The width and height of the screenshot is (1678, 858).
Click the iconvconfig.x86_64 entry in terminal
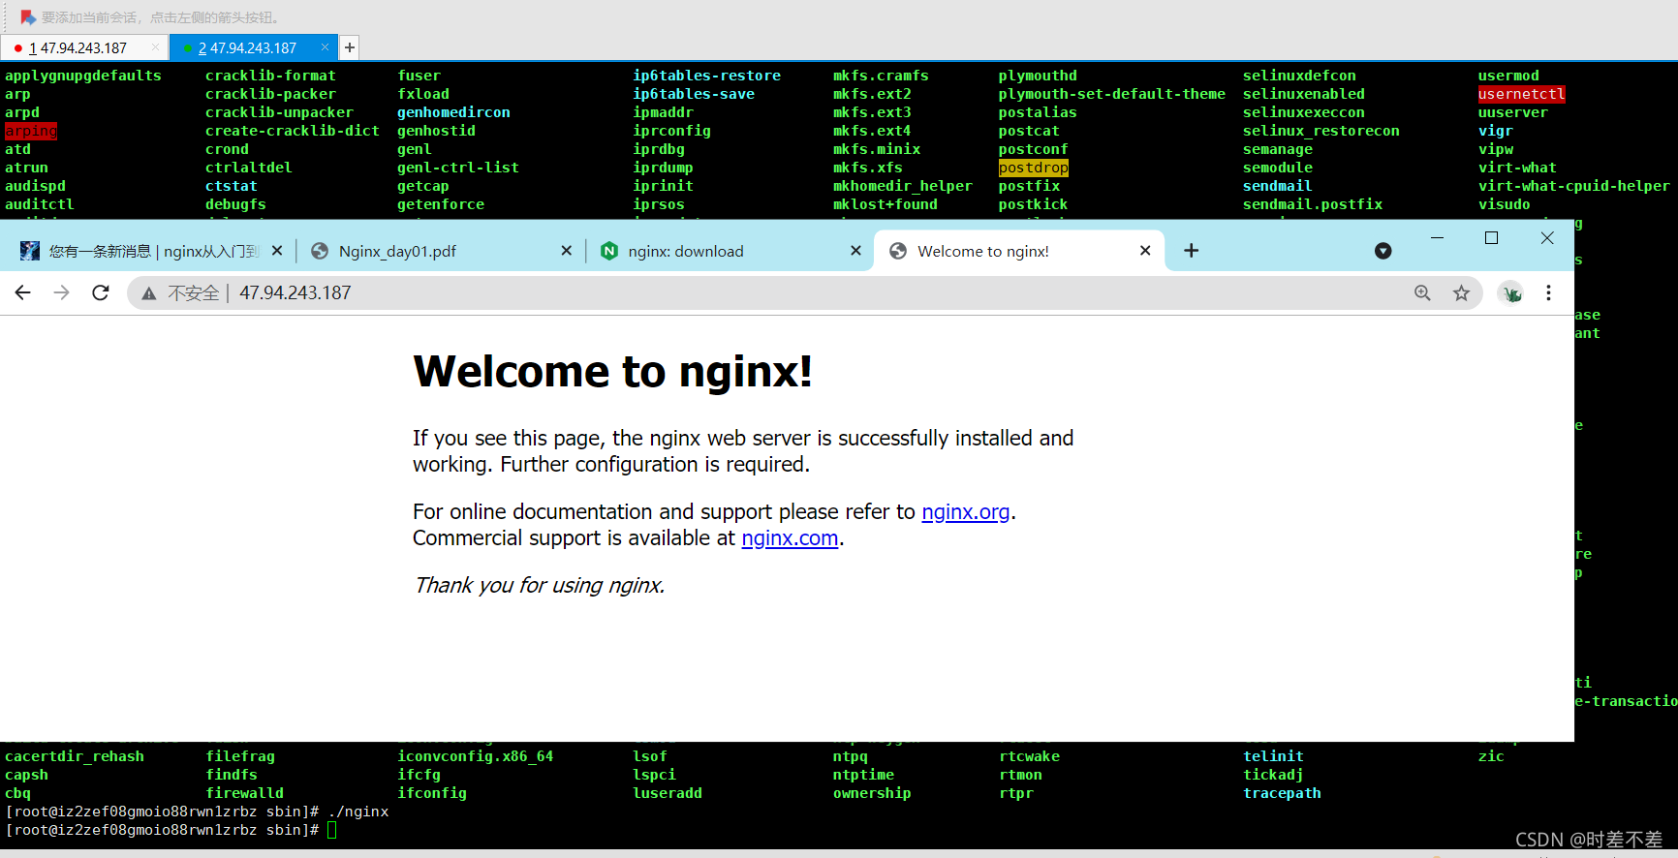coord(475,756)
